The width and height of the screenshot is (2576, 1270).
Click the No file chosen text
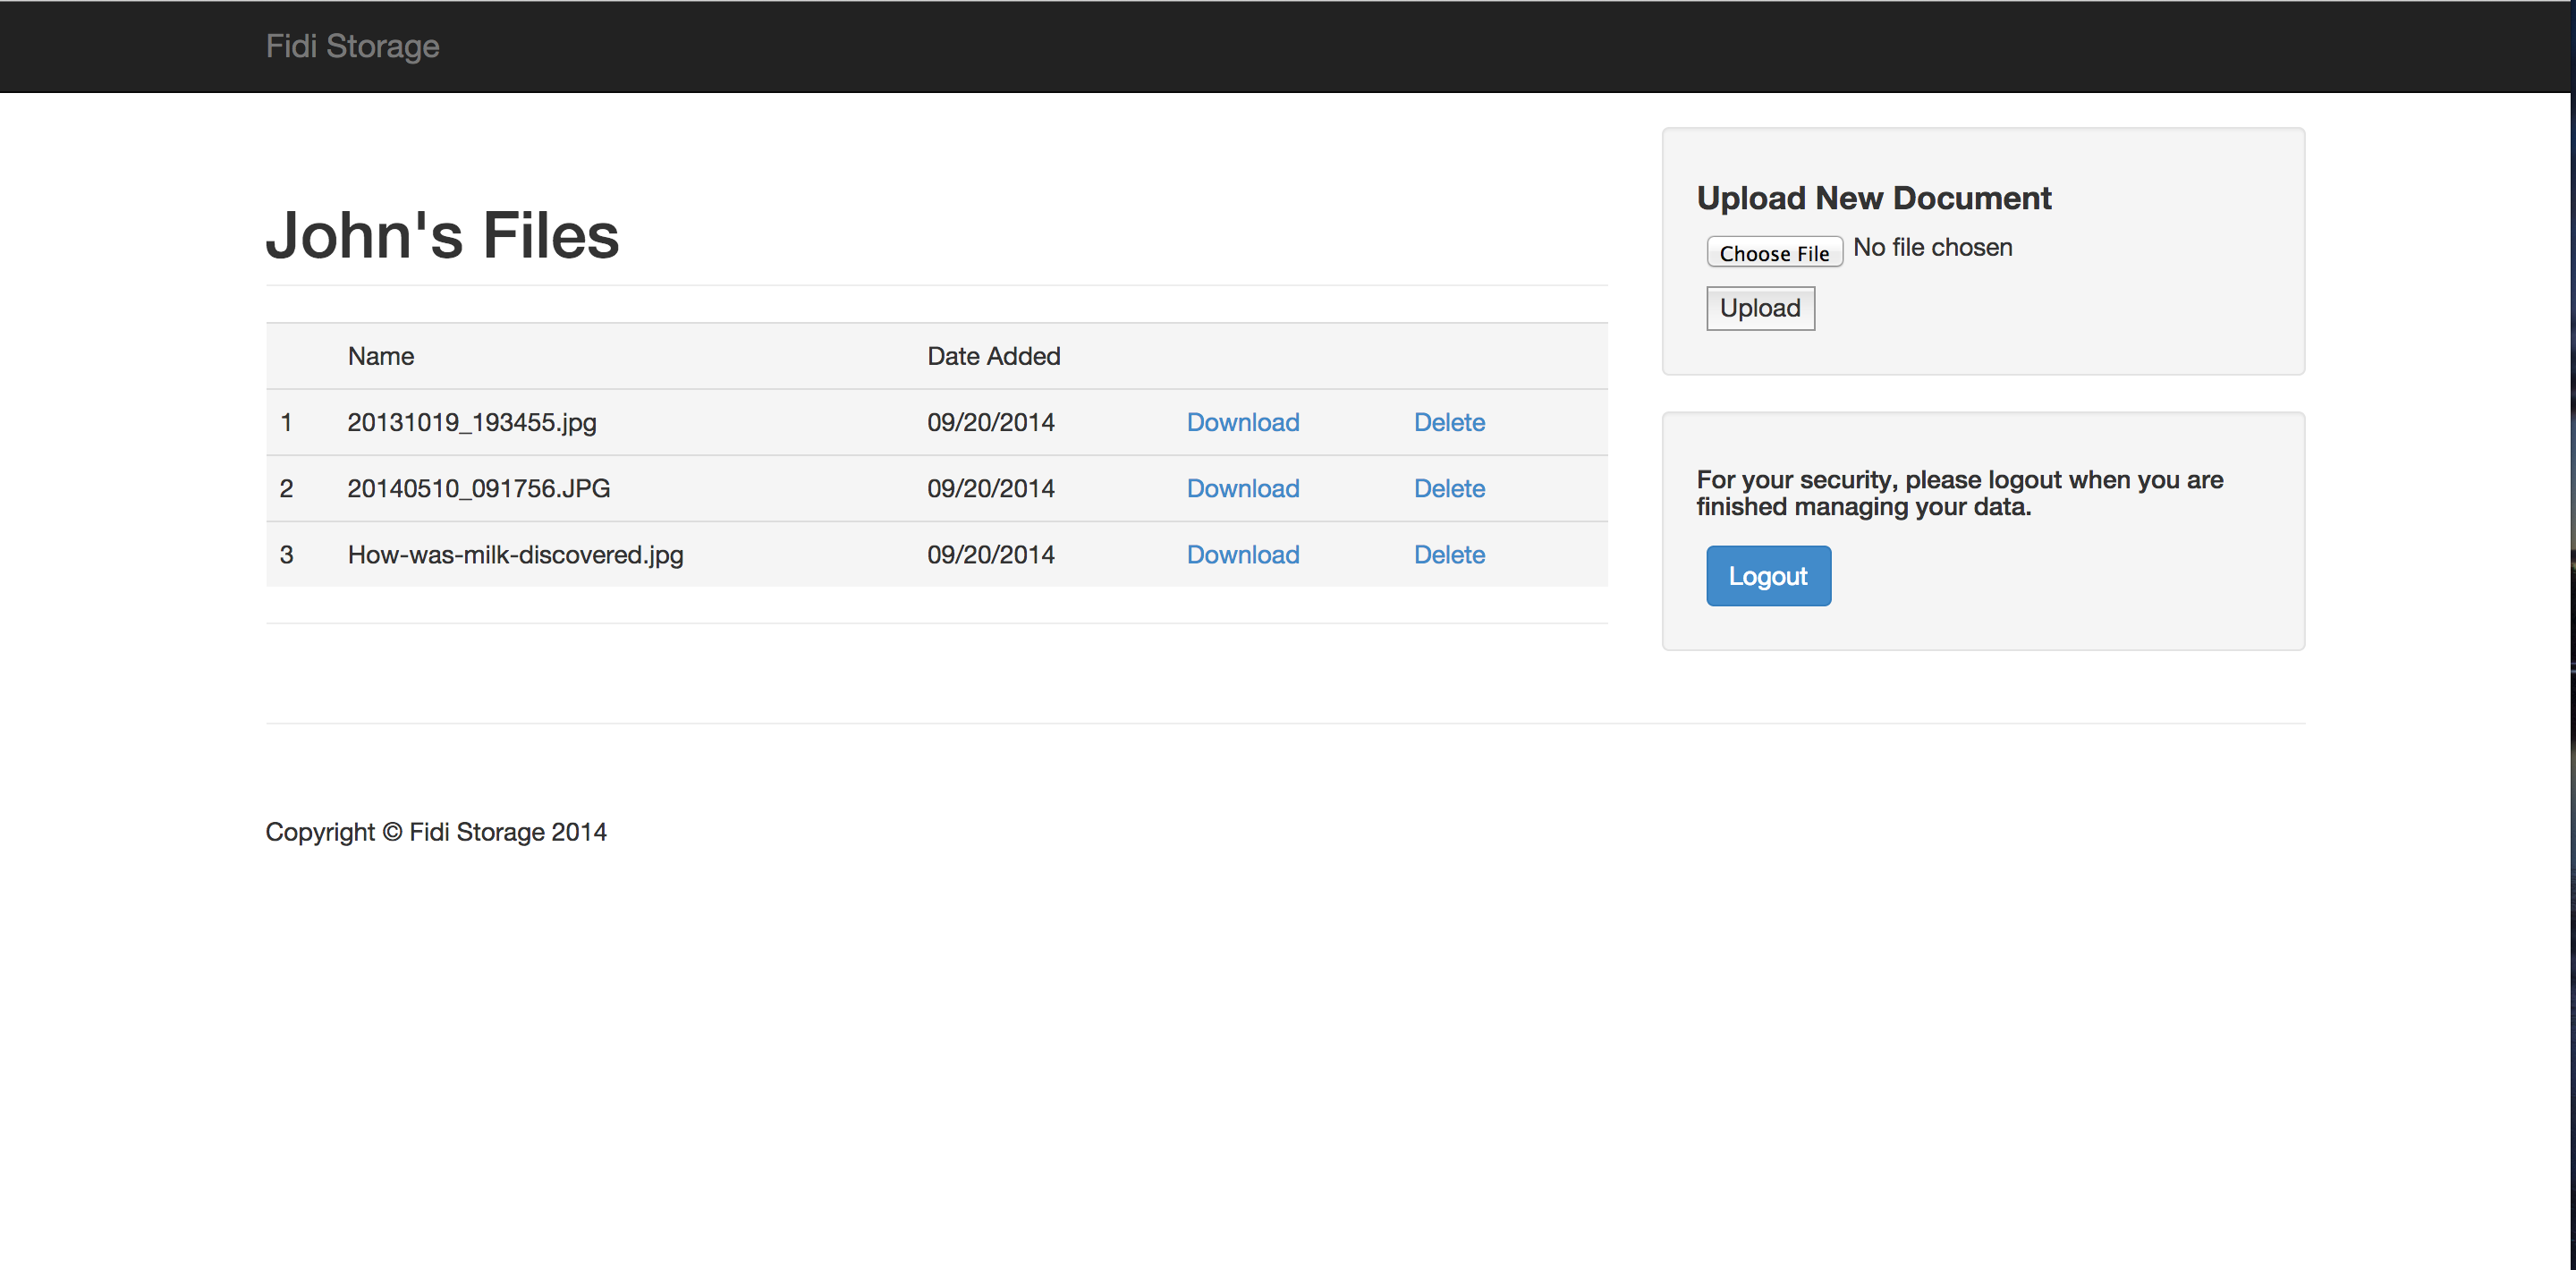1931,247
